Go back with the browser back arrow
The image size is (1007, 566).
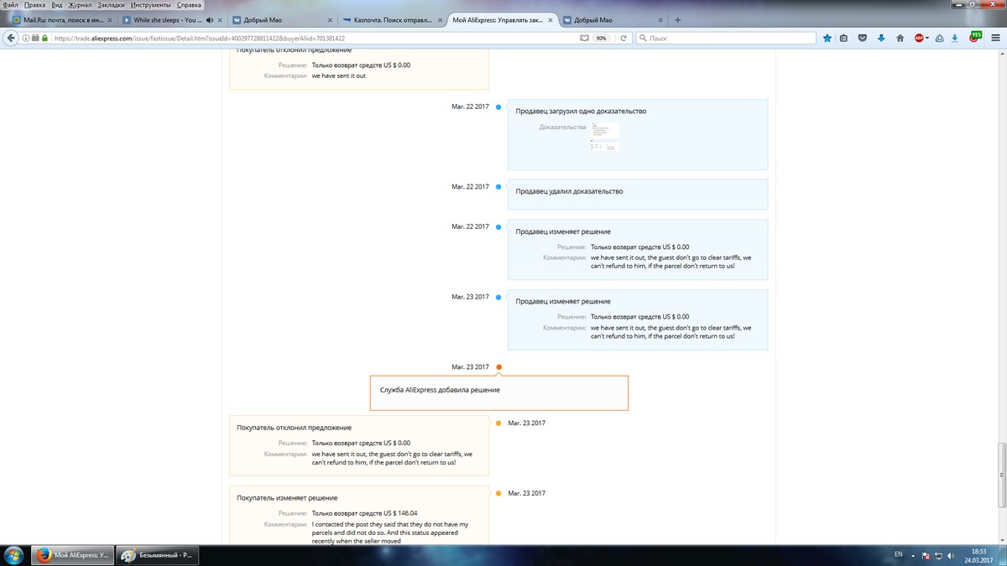12,38
